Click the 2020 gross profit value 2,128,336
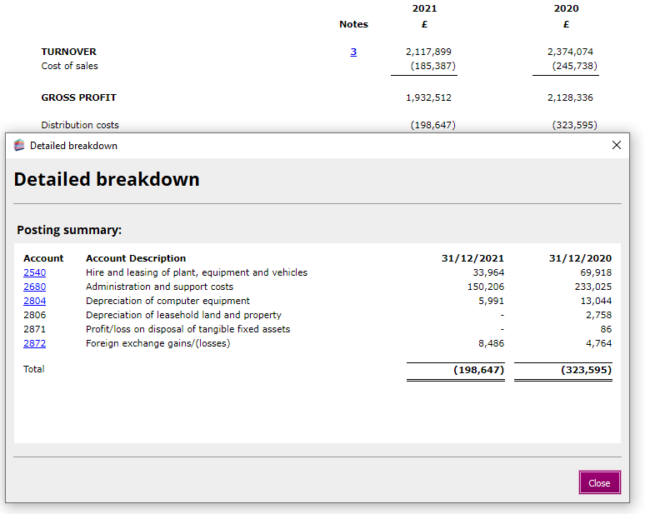 [570, 97]
